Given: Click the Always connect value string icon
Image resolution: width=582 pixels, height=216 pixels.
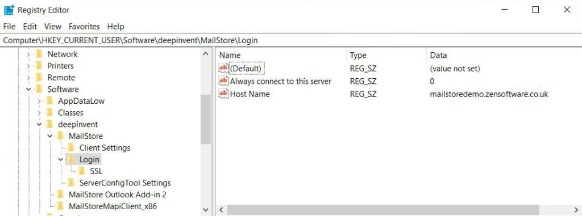Looking at the screenshot, I should [223, 81].
